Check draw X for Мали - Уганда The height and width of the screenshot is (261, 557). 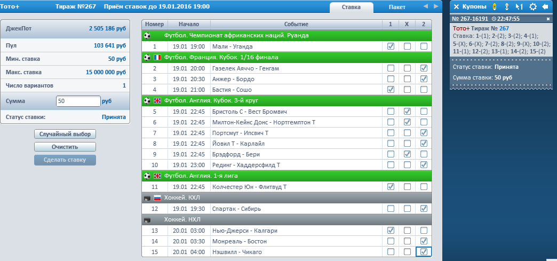(407, 46)
